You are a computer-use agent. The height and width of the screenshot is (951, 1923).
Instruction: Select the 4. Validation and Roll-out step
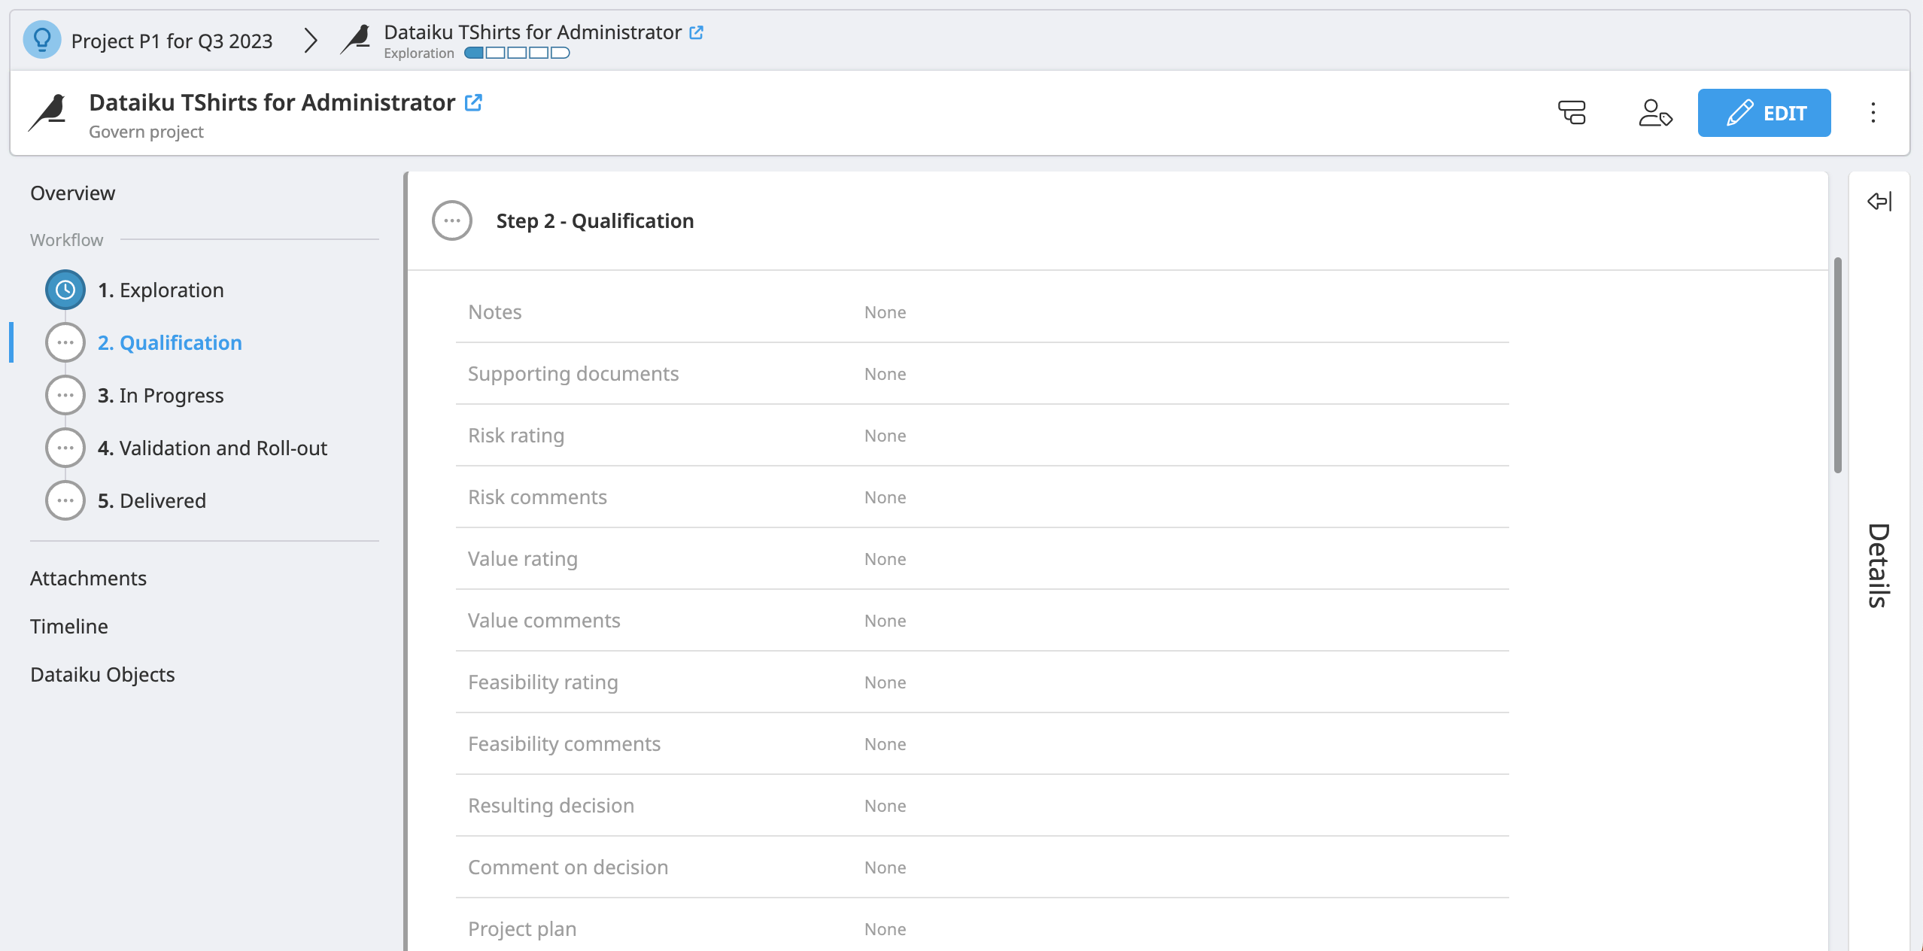coord(212,448)
